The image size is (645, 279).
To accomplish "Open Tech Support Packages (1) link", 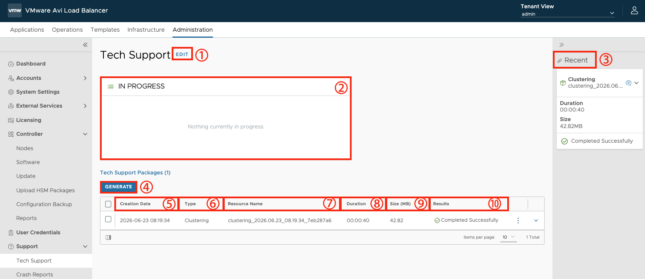I will tap(135, 173).
